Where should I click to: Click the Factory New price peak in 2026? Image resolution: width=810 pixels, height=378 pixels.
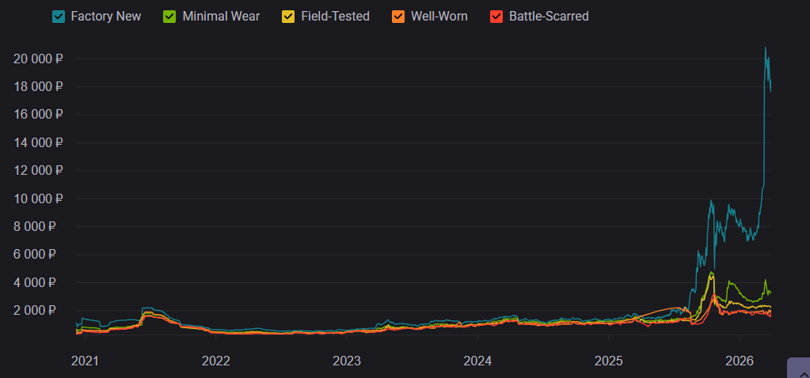click(765, 48)
